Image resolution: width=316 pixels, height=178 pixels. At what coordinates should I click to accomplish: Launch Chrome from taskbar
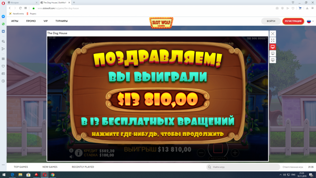coord(52,175)
